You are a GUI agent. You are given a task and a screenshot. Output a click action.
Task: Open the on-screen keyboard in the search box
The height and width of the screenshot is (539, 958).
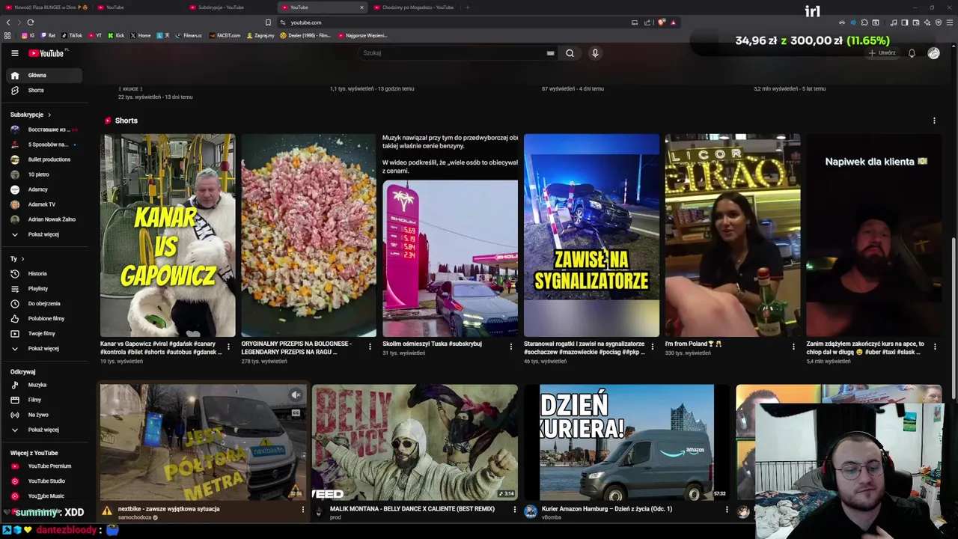click(550, 53)
